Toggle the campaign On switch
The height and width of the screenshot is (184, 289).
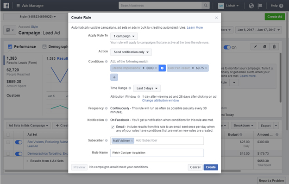click(227, 47)
